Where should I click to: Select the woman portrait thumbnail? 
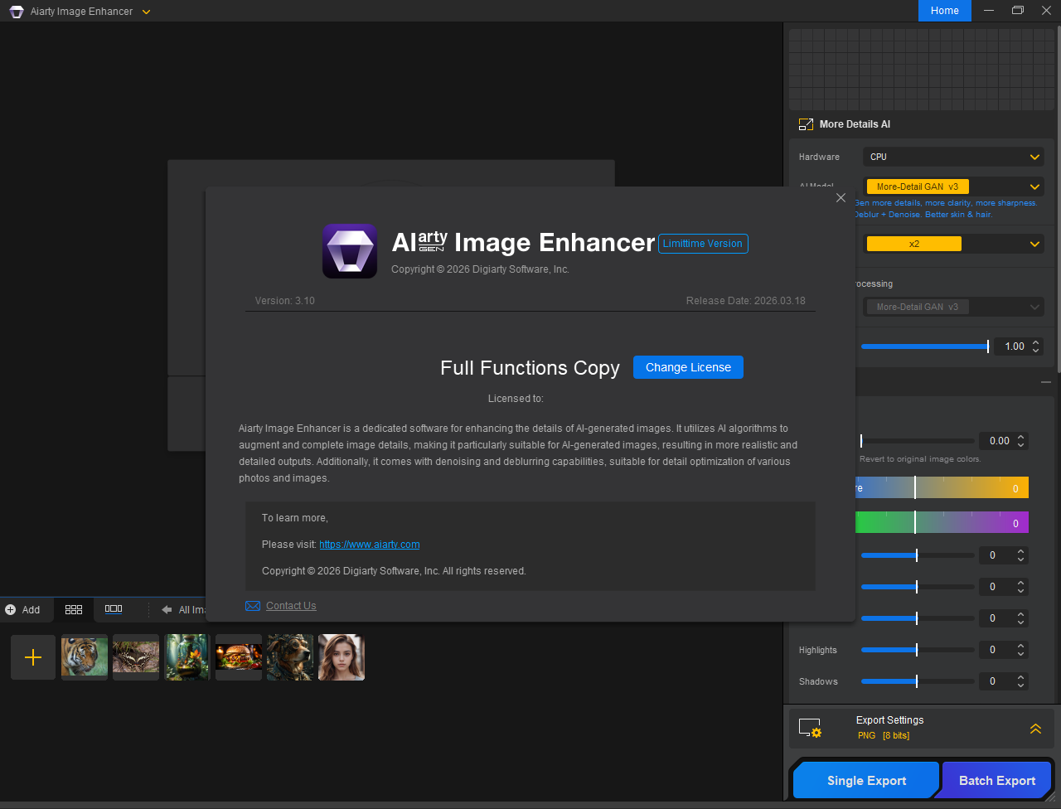click(342, 657)
